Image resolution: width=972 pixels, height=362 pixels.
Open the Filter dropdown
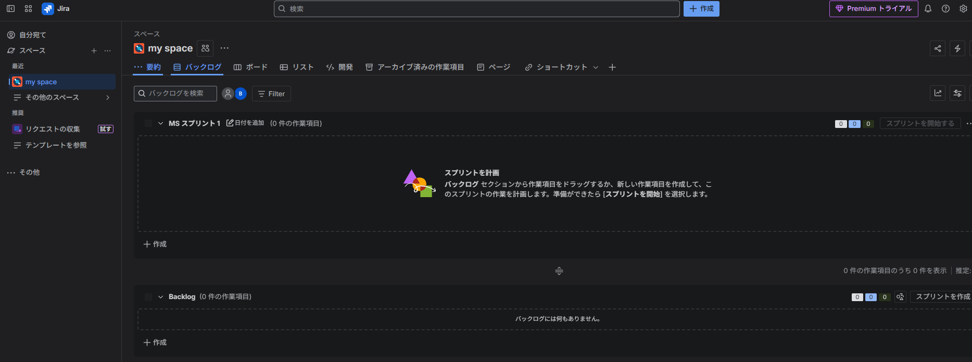click(x=271, y=94)
